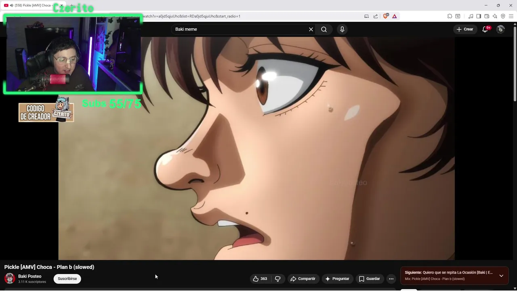Screen dimensions: 517x291
Task: Click the video player to pause playback
Action: pyautogui.click(x=256, y=148)
